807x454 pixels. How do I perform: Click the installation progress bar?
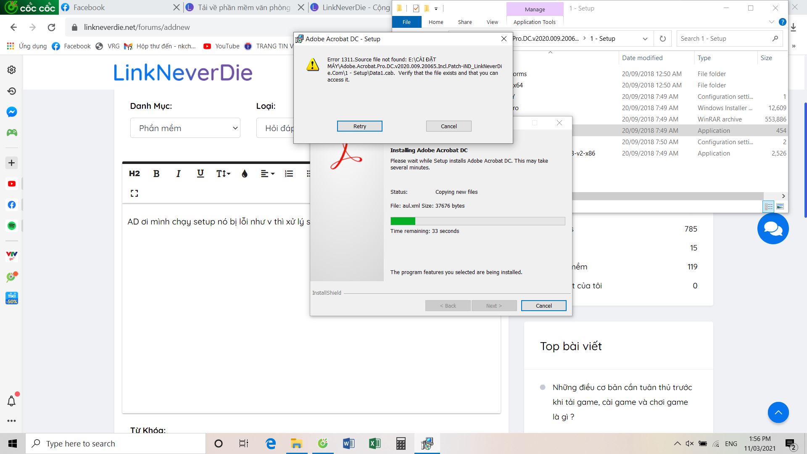click(x=478, y=221)
